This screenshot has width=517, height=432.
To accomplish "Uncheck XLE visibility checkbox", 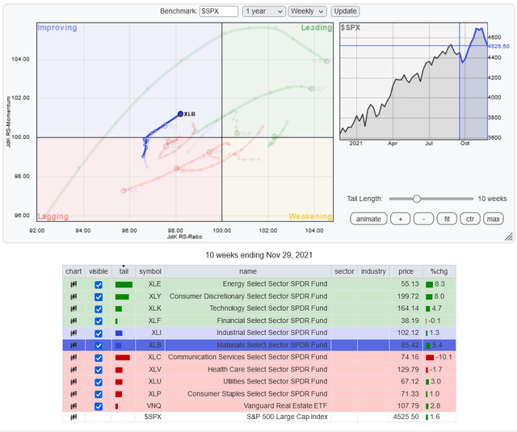I will (99, 285).
